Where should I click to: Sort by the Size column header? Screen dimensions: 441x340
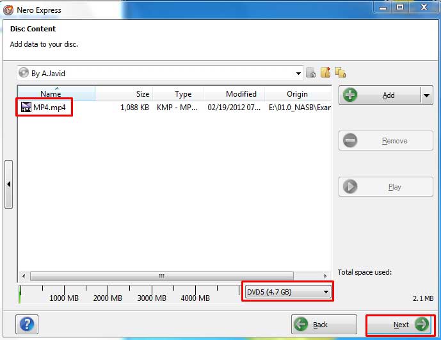(124, 93)
